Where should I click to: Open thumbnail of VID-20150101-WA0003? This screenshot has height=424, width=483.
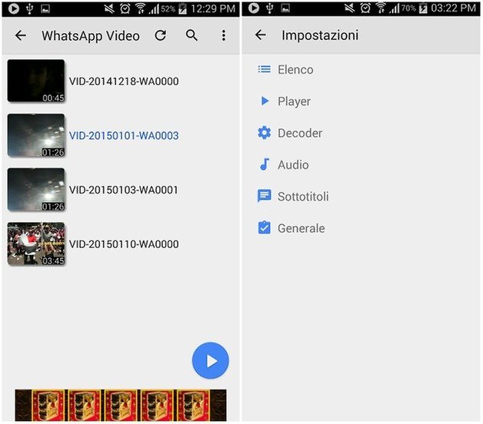click(36, 135)
